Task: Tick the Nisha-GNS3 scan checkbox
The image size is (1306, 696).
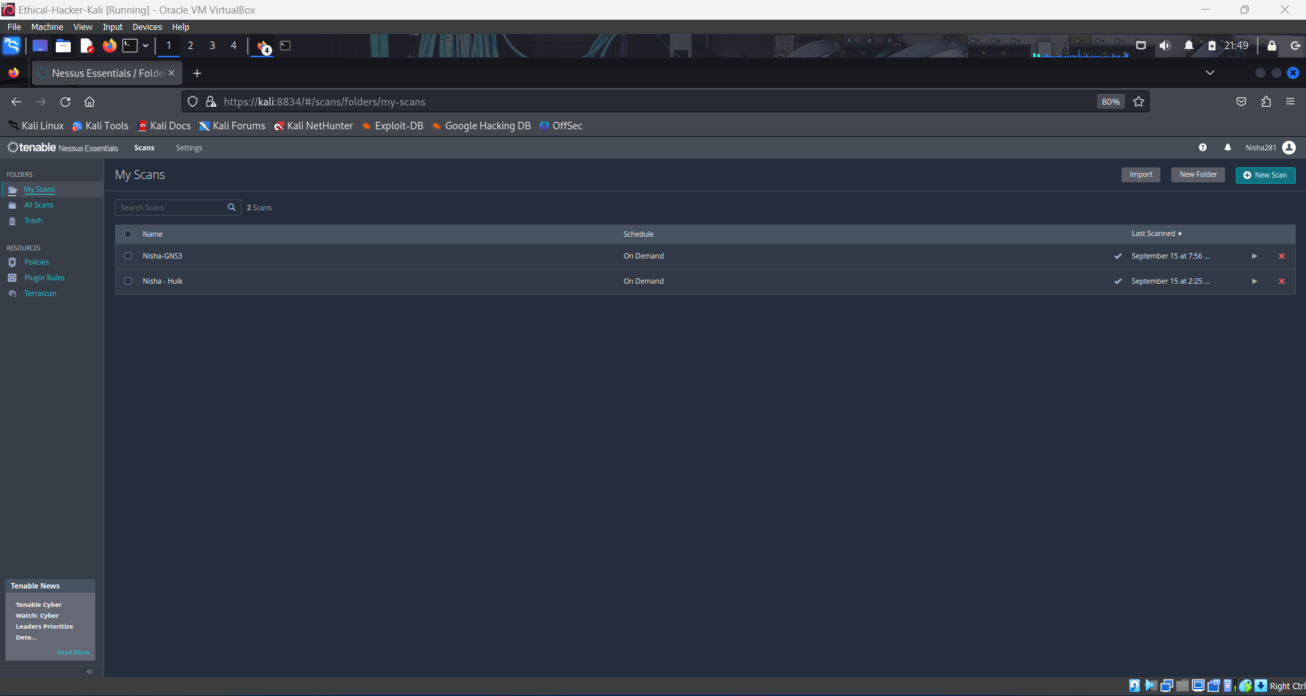Action: point(128,256)
